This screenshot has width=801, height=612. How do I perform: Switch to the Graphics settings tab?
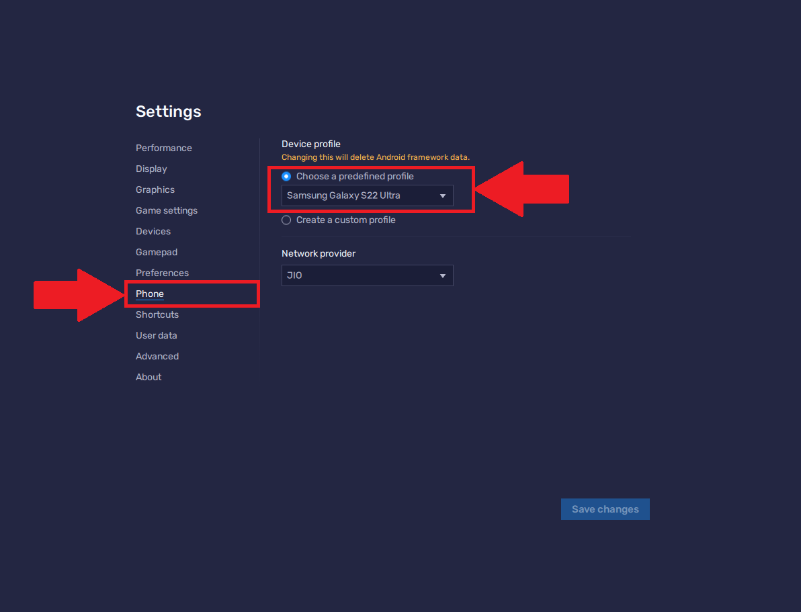(x=155, y=189)
